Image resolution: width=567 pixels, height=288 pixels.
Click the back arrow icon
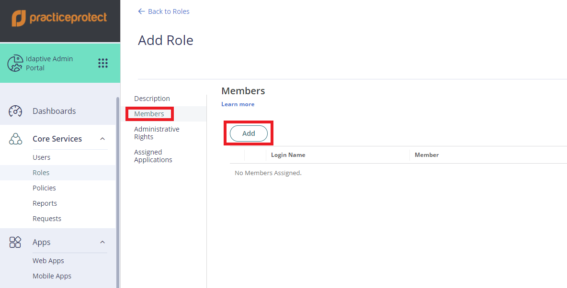(141, 11)
